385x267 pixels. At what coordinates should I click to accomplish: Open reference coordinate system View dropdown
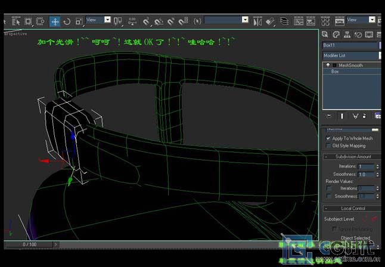point(98,20)
